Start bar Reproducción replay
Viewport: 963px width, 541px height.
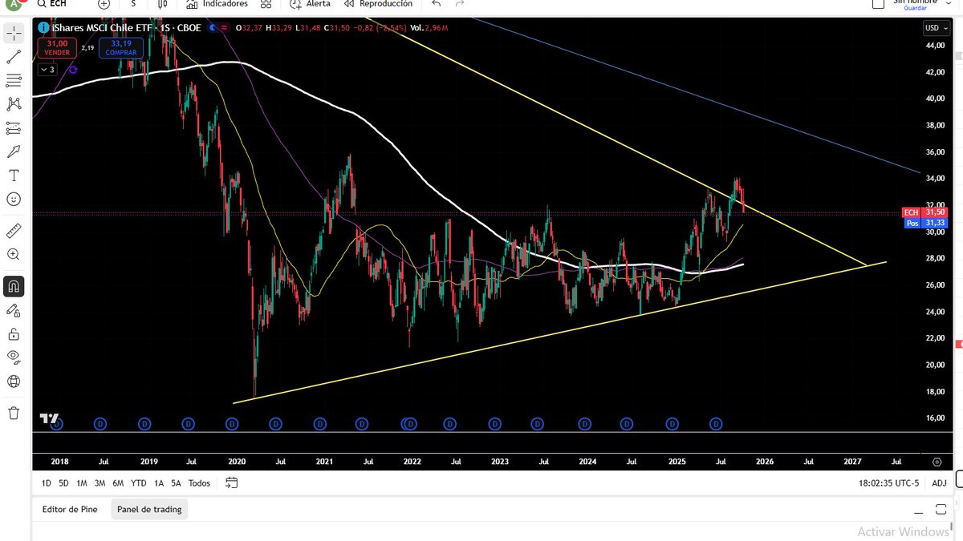click(377, 4)
